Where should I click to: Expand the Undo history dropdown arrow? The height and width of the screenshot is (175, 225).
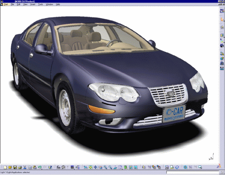(x=42, y=169)
